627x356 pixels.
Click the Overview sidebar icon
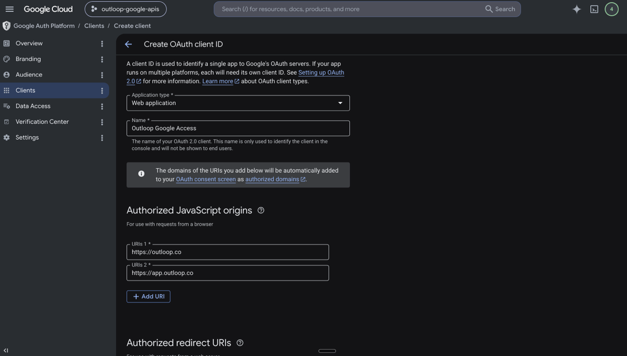[6, 43]
